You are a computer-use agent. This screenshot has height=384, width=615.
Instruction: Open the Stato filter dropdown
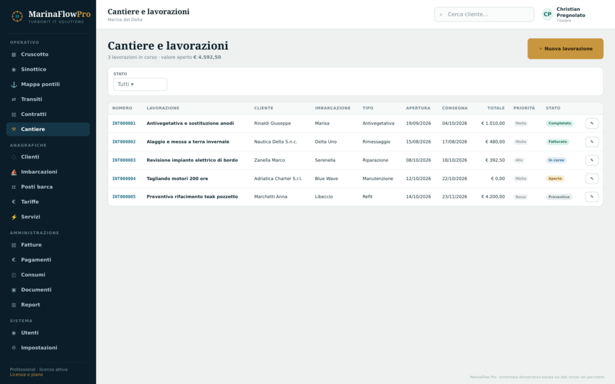point(140,84)
